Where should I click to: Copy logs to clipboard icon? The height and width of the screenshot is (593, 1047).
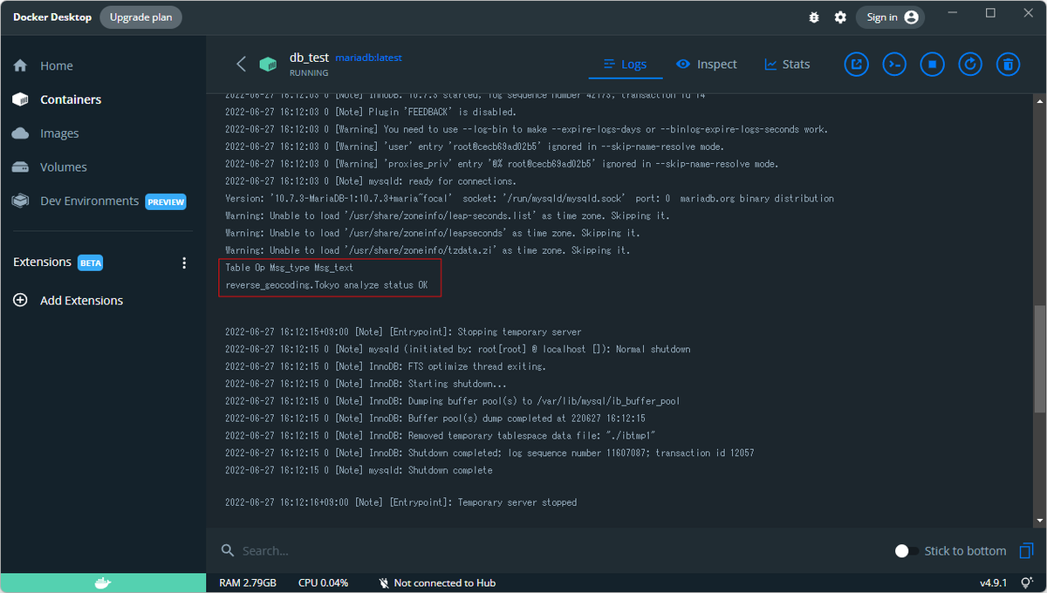(1026, 550)
